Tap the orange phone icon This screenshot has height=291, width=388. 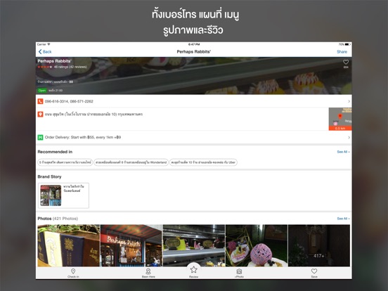40,101
